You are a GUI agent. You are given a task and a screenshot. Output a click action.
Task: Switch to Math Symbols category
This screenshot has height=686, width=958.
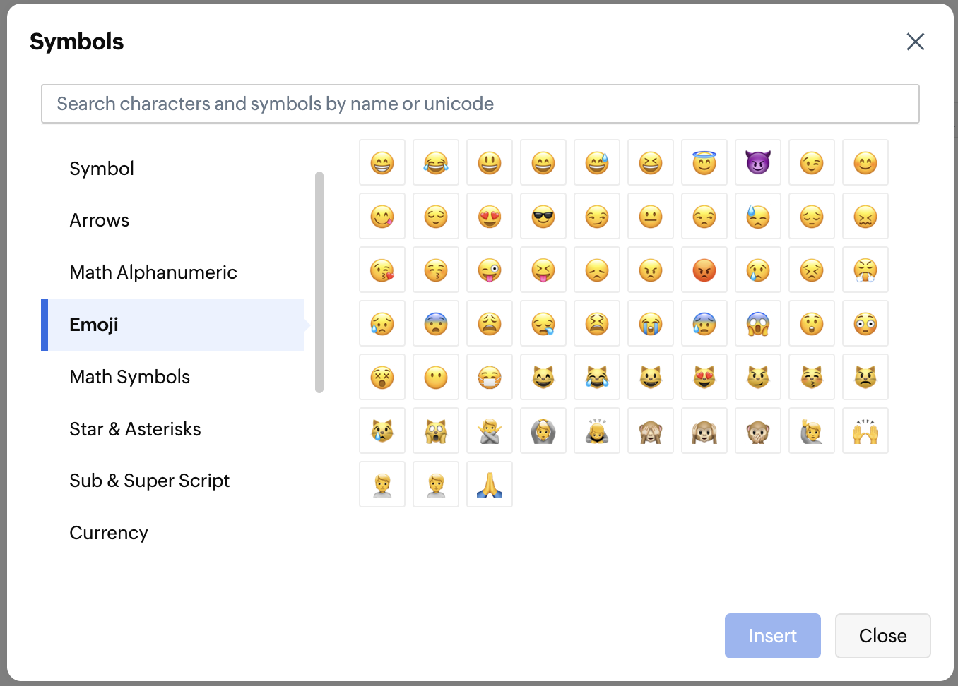130,377
